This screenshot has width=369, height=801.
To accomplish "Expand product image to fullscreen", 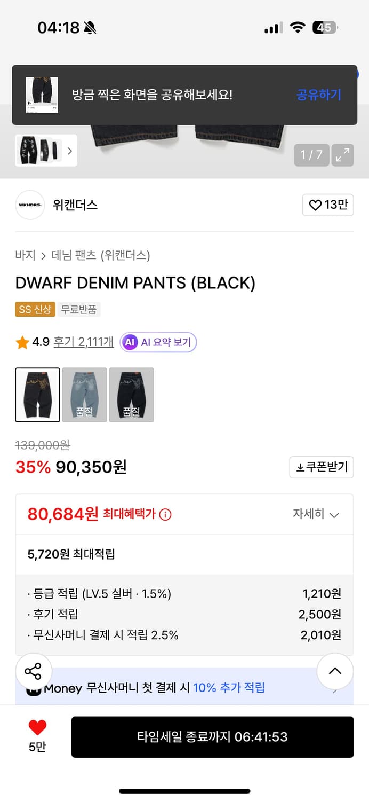I will 342,155.
